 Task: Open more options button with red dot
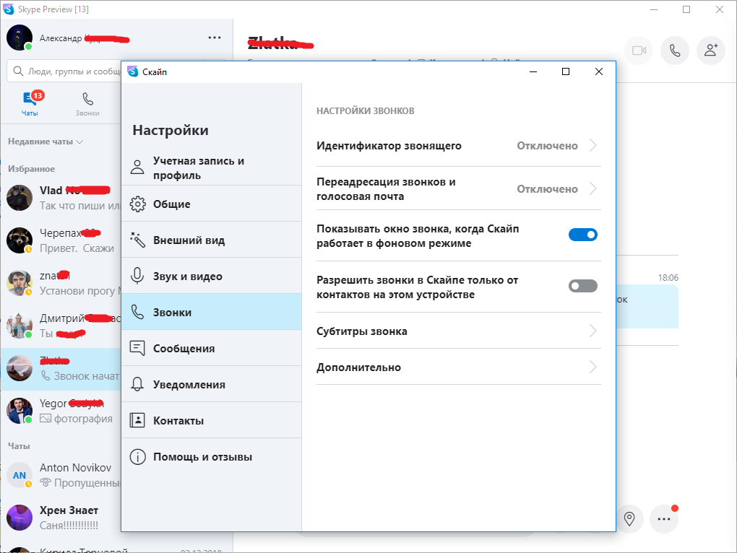click(664, 519)
